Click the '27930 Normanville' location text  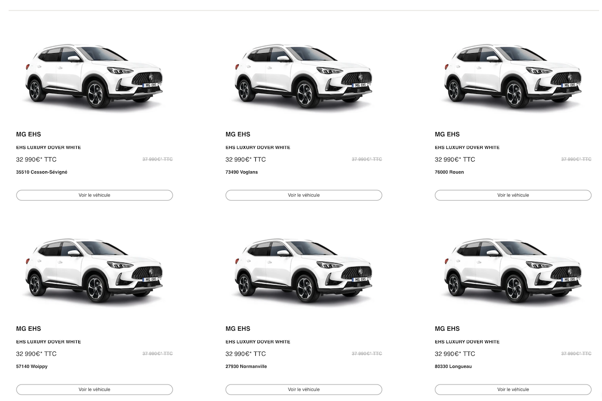246,366
